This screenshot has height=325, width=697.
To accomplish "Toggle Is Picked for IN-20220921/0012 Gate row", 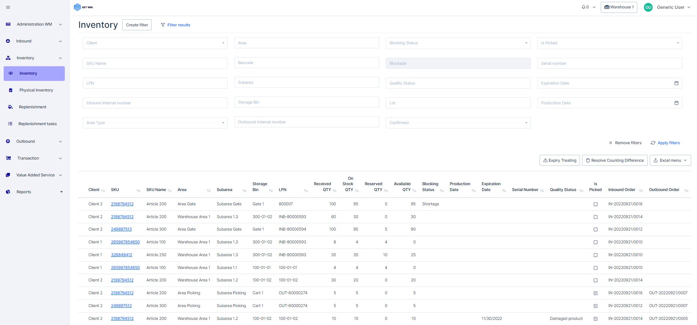I will coord(595,229).
